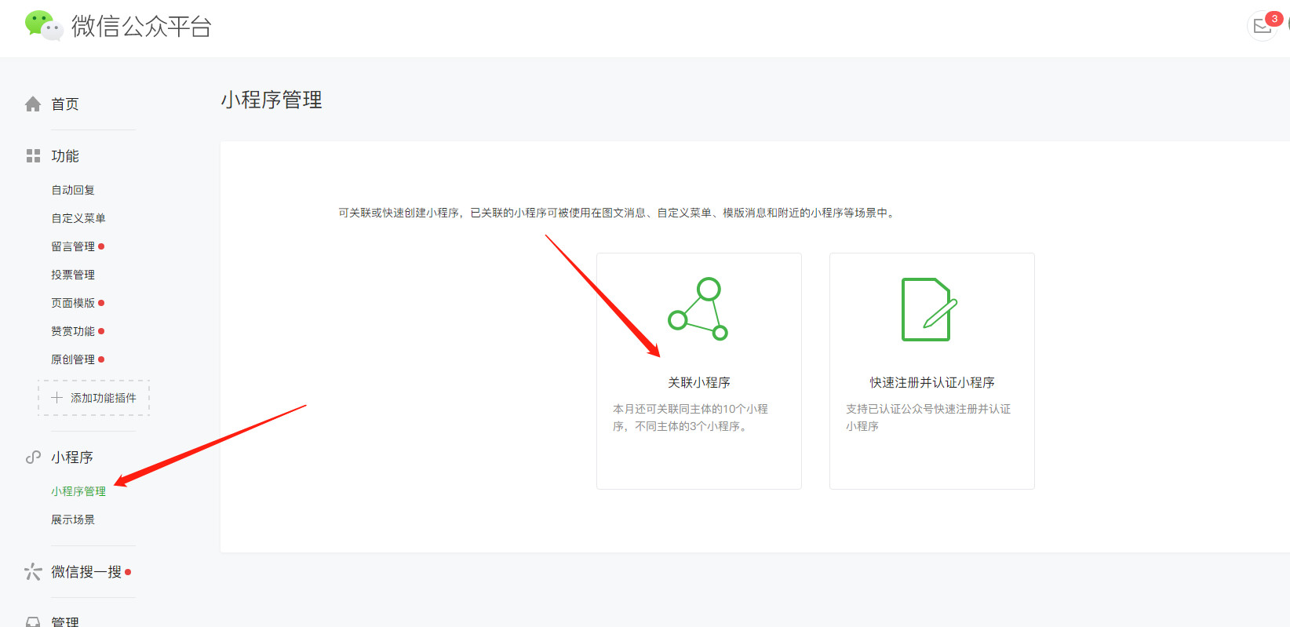
Task: Open 自定义菜单 menu item
Action: click(x=78, y=218)
